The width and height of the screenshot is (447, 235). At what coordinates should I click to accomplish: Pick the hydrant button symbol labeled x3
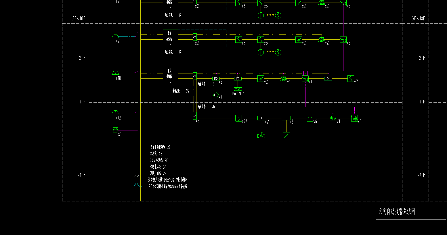(354, 118)
